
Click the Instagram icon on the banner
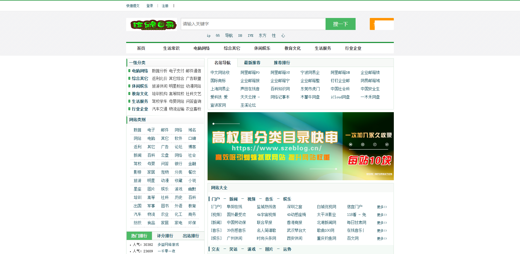tap(363, 145)
